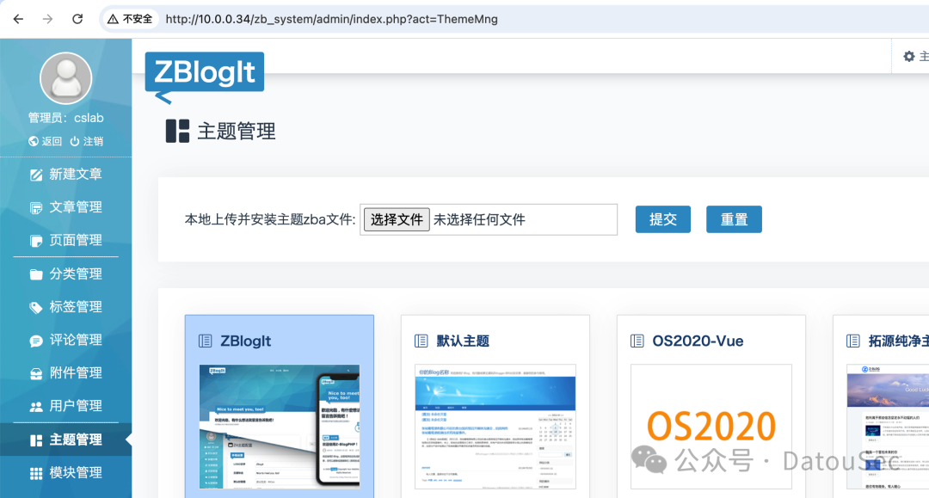Viewport: 929px width, 498px height.
Task: Click the 拓源纯净 theme preview thumbnail
Action: tap(888, 427)
